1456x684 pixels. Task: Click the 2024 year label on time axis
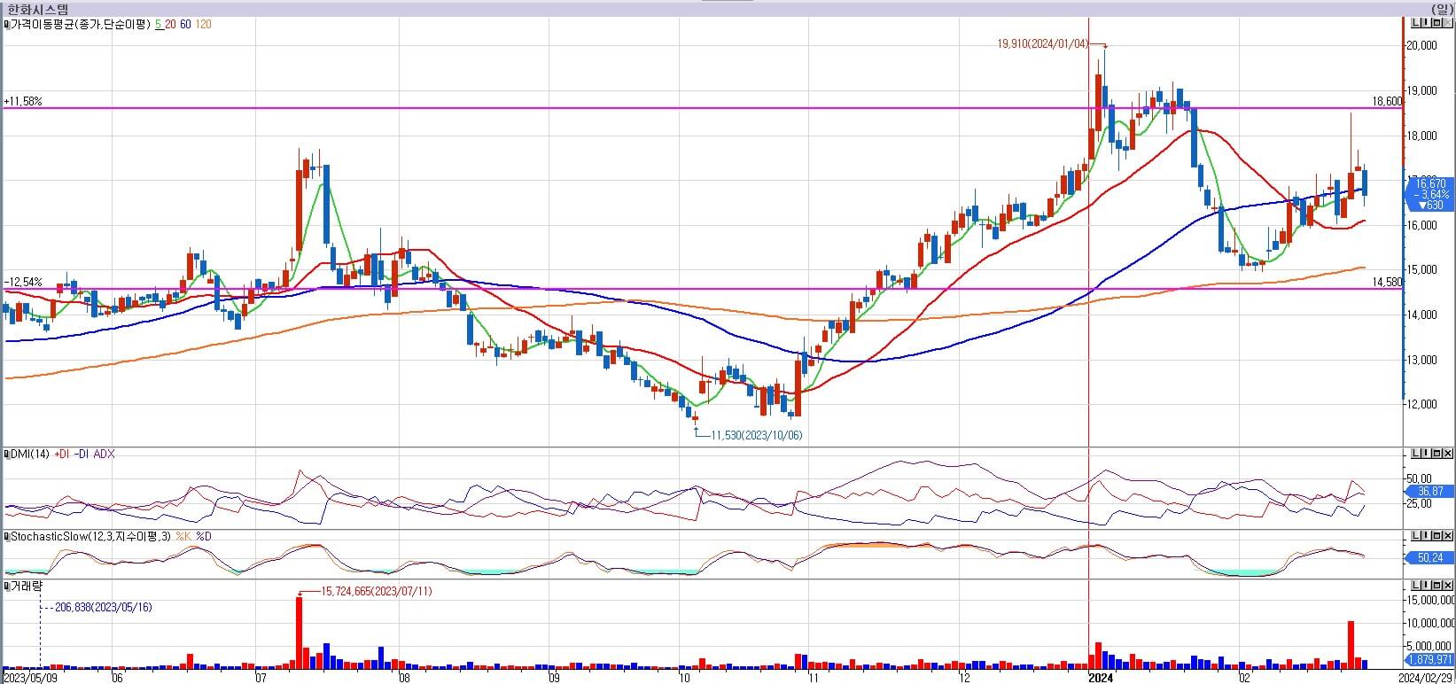click(1102, 678)
